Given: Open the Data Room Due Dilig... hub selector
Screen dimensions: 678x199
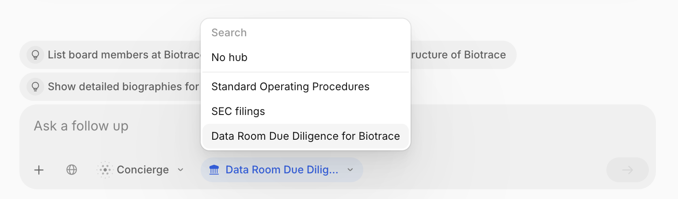Looking at the screenshot, I should click(282, 170).
